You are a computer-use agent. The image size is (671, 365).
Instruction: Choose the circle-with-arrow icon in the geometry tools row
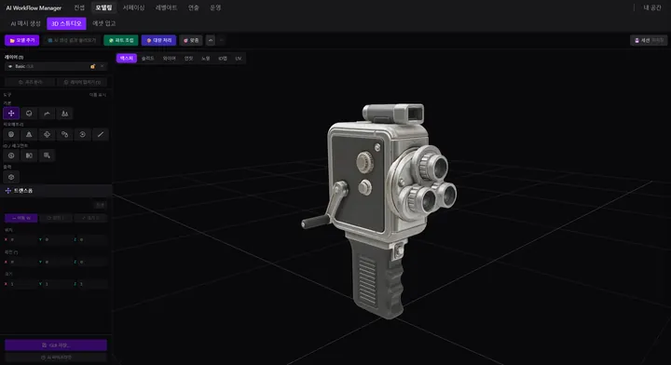click(x=83, y=134)
